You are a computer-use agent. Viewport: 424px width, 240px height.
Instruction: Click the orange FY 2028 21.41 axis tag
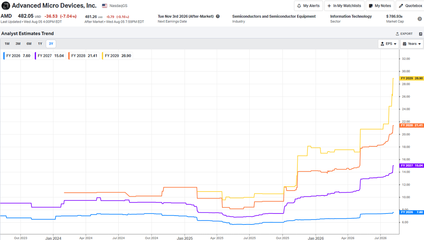point(412,125)
